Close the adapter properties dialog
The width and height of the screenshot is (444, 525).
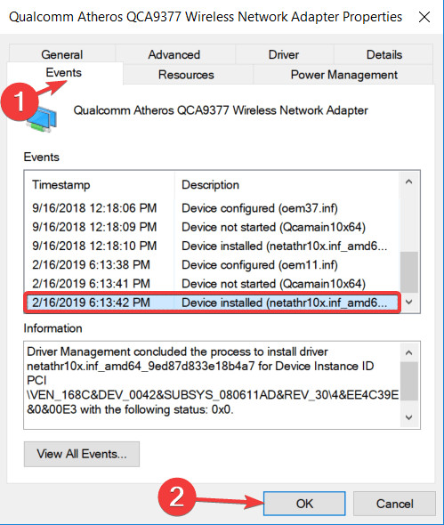click(x=424, y=17)
